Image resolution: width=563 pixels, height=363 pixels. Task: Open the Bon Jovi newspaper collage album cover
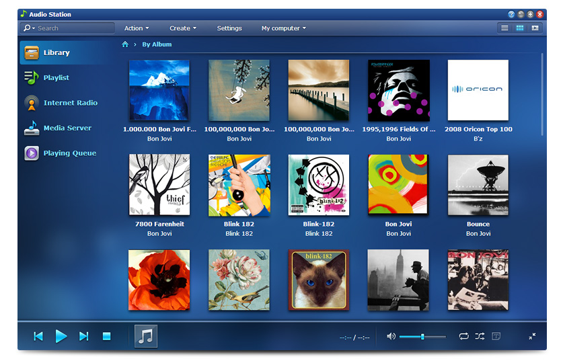(x=478, y=280)
